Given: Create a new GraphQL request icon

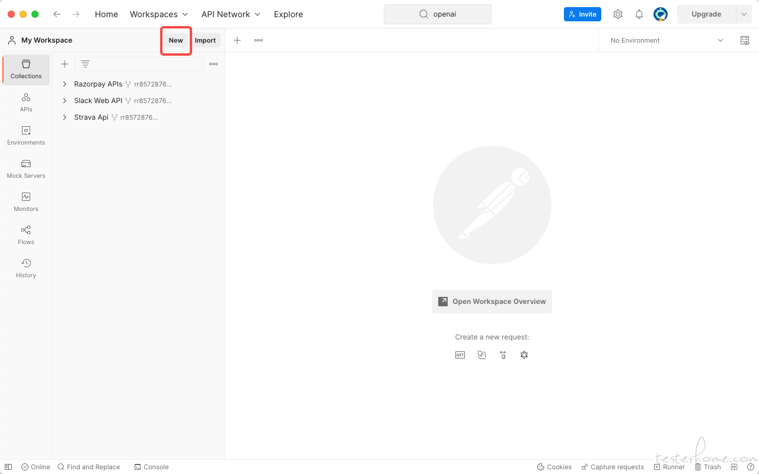Looking at the screenshot, I should click(x=524, y=355).
